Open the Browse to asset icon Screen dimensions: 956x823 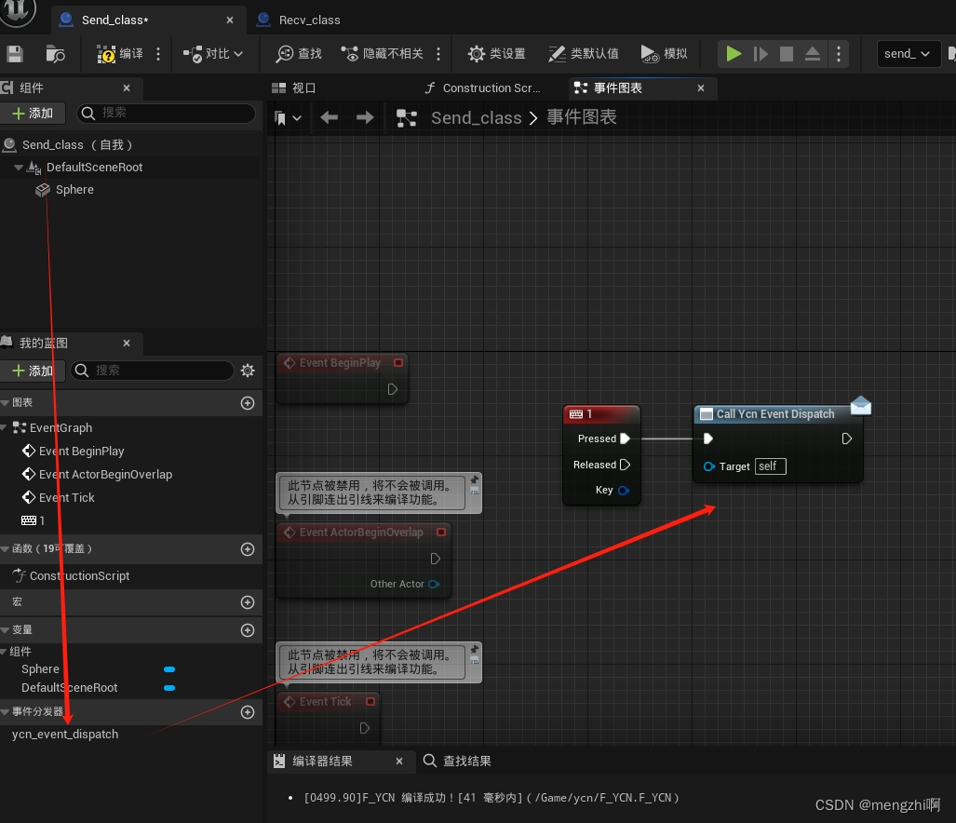[x=56, y=54]
